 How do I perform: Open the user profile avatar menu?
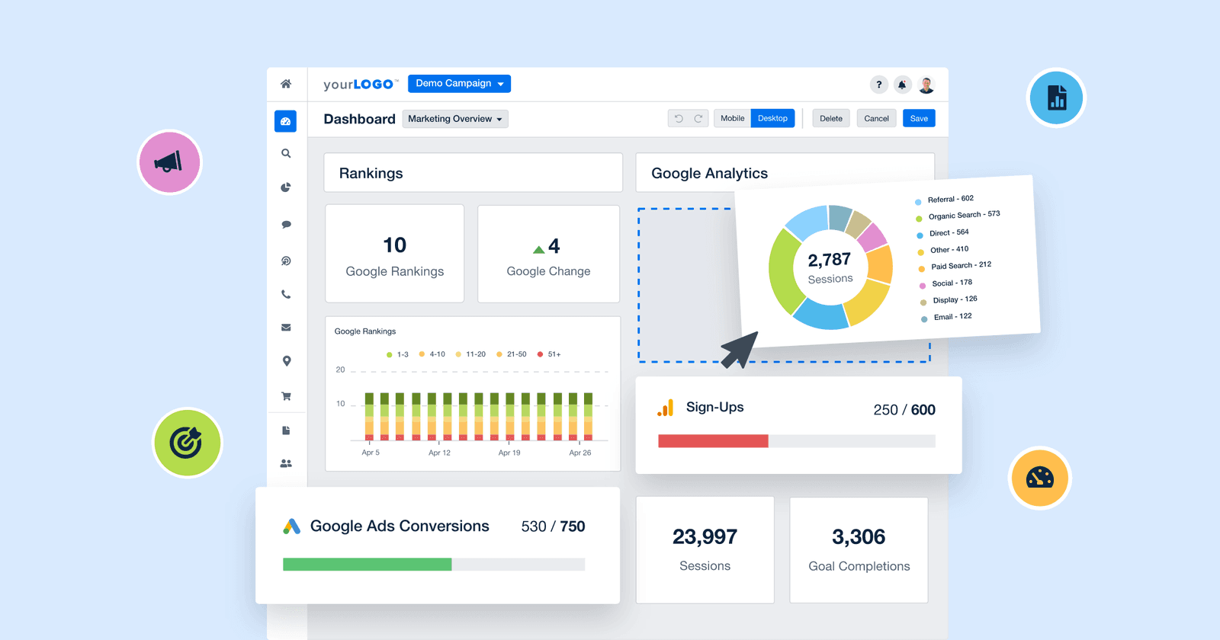coord(926,85)
